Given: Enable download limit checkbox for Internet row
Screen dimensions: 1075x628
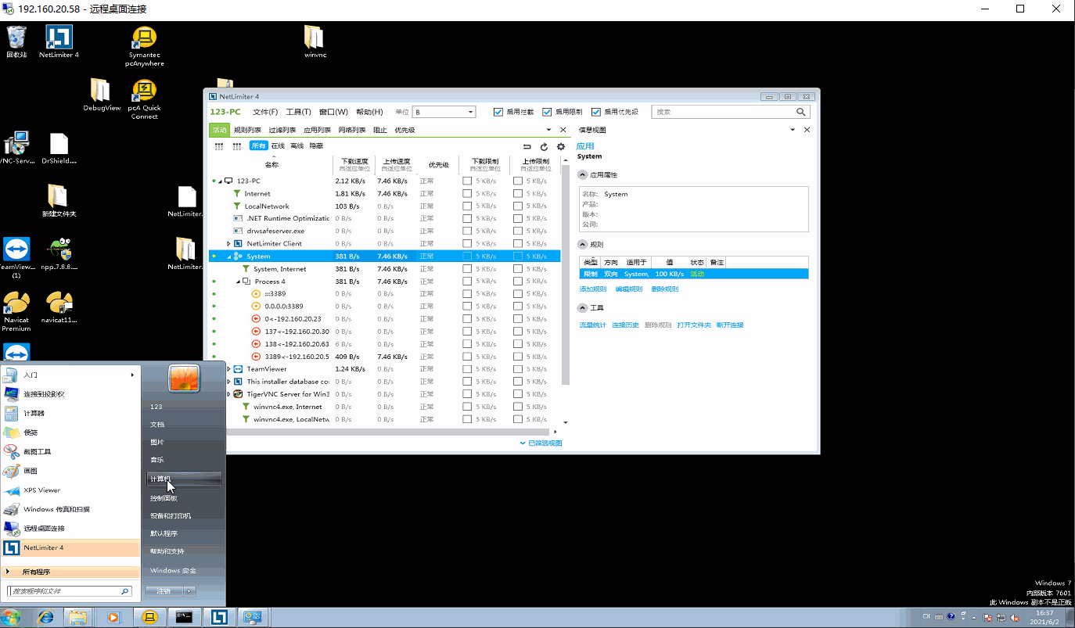Looking at the screenshot, I should click(467, 194).
